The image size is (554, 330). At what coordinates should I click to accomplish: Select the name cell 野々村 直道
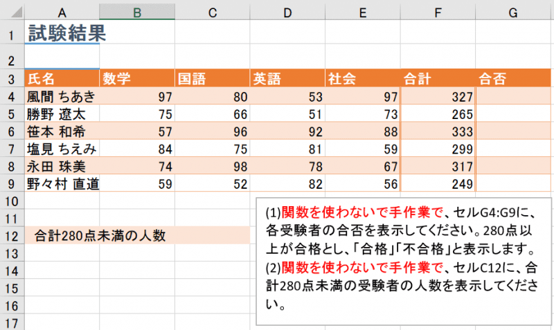[62, 183]
